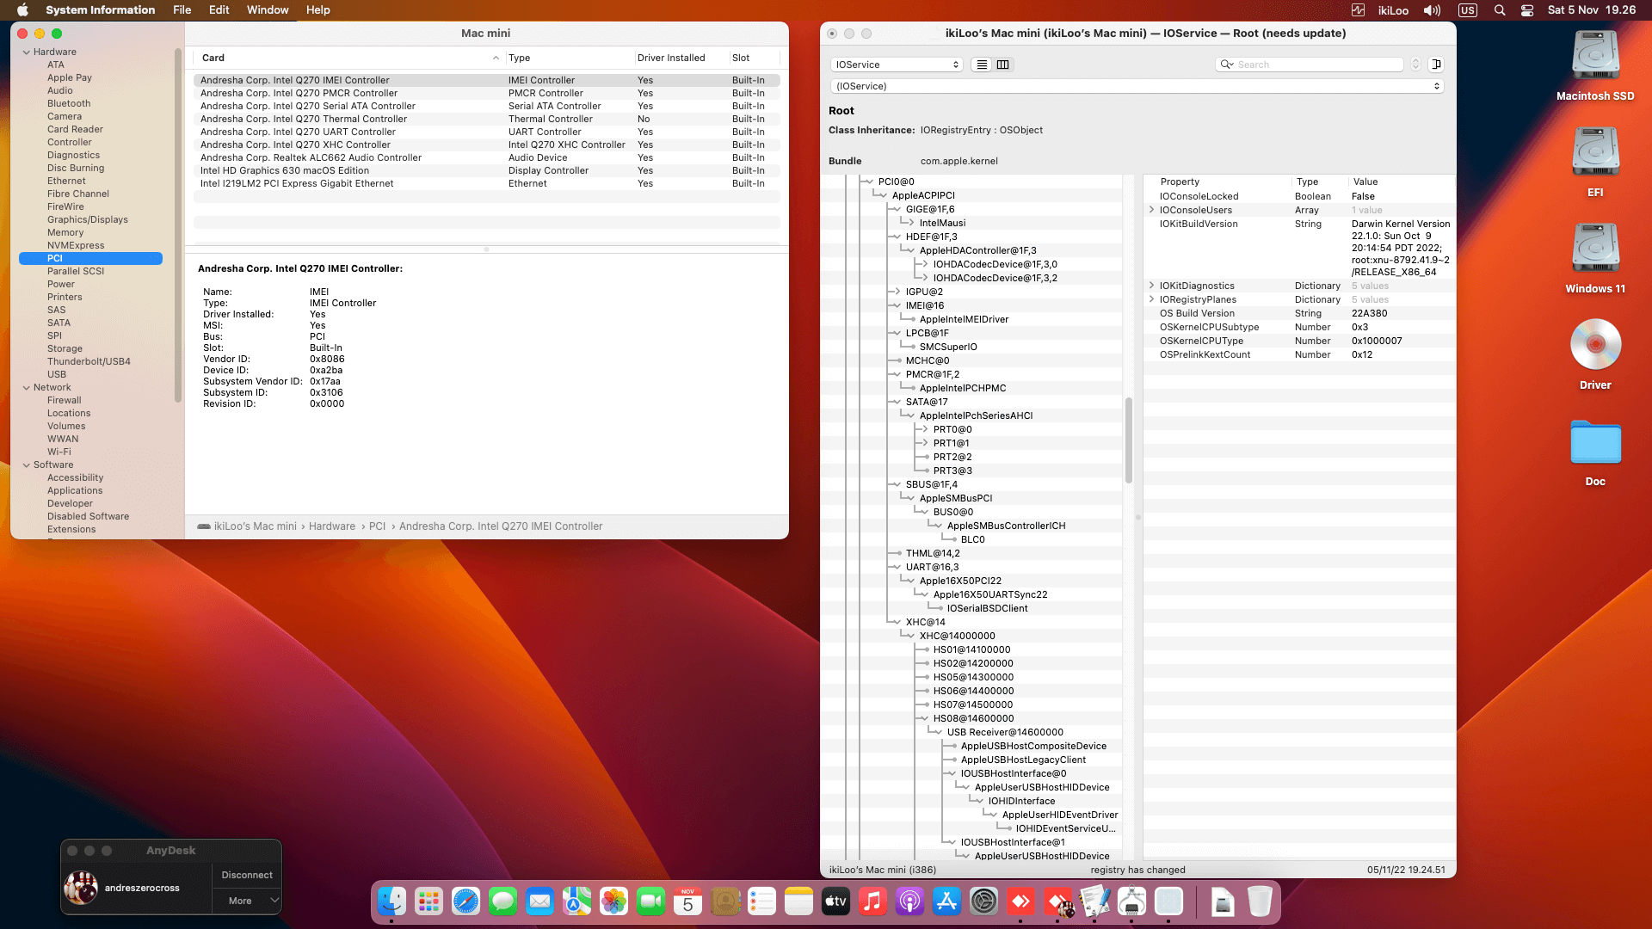The height and width of the screenshot is (929, 1652).
Task: Expand the IOConsoleUsers property
Action: (1151, 210)
